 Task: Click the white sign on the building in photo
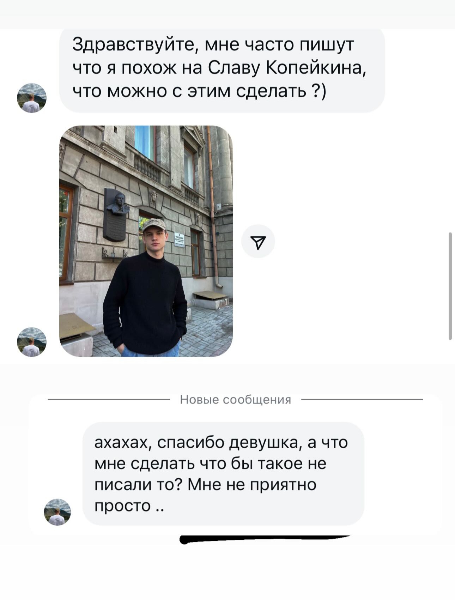(179, 240)
